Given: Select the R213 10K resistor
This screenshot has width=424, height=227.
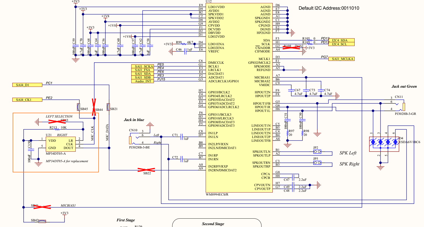Looking at the screenshot, I should (x=57, y=129).
